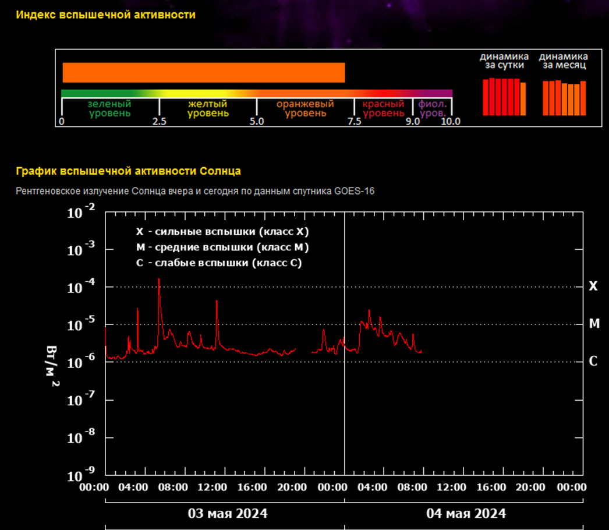Viewport: 609px width, 530px height.
Task: Select the 'желтый уровень' scale label
Action: [207, 108]
